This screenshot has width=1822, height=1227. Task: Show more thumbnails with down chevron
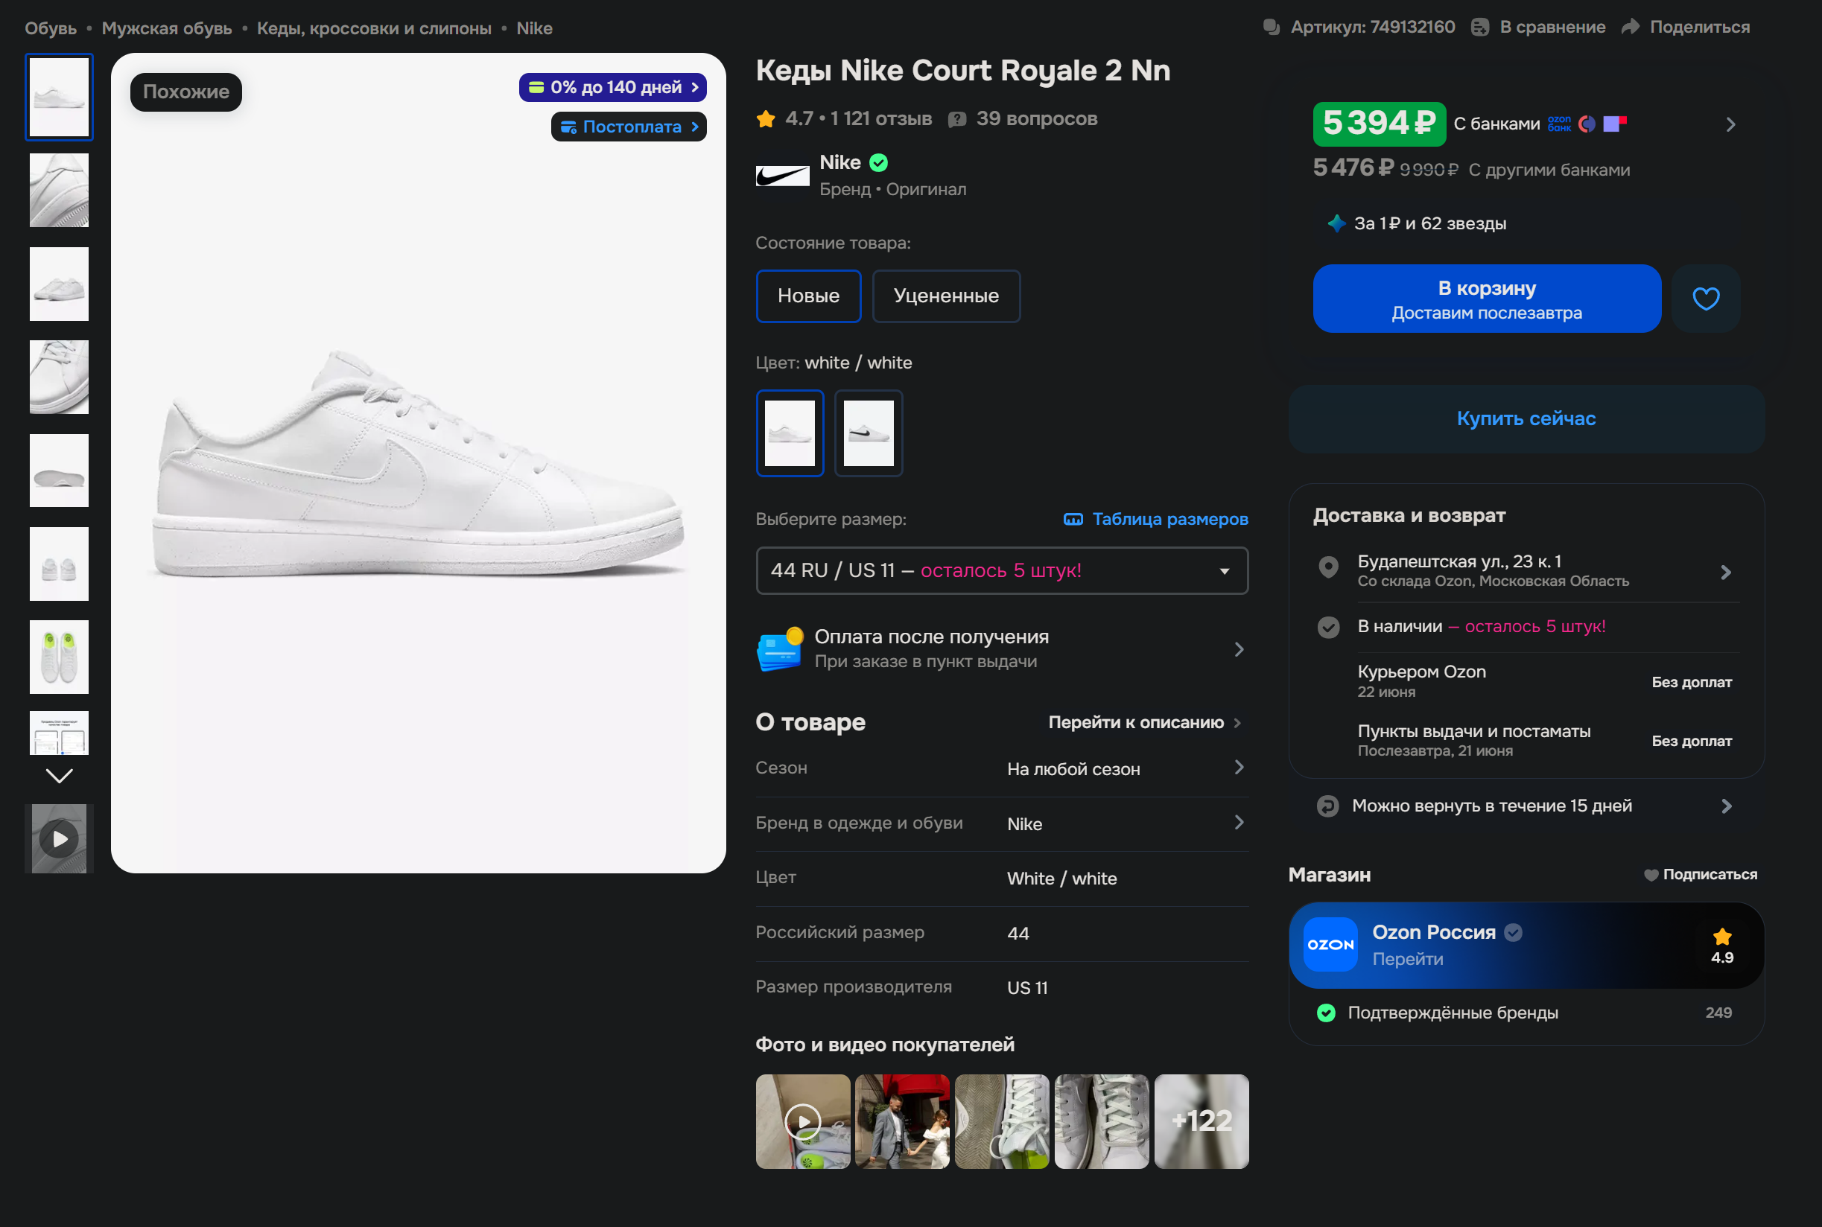click(60, 776)
